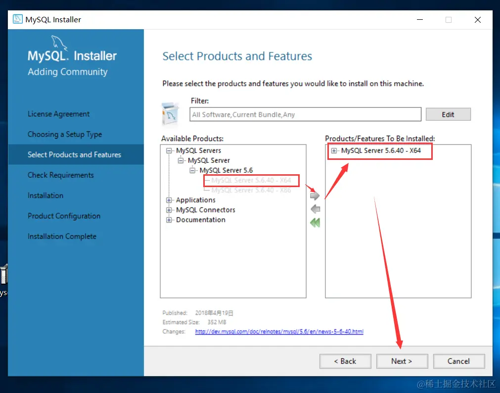
Task: Go to Check Requirements step
Action: point(61,175)
